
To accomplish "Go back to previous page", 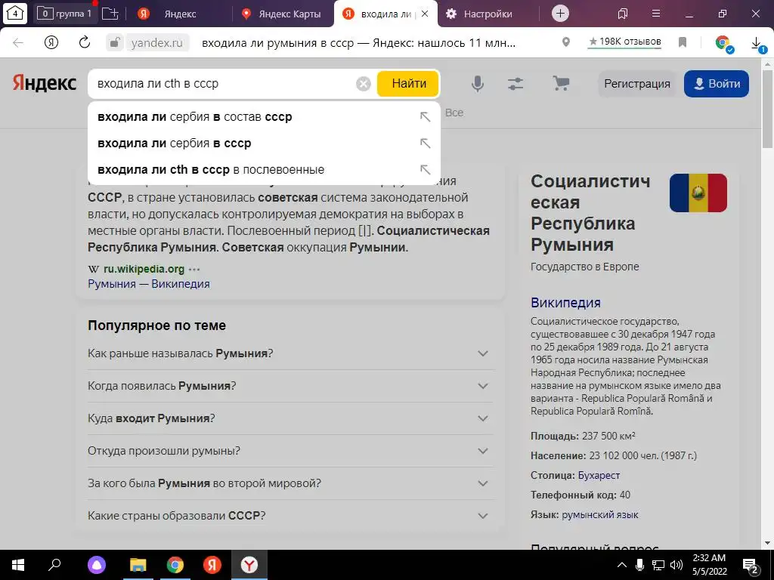I will (x=18, y=43).
